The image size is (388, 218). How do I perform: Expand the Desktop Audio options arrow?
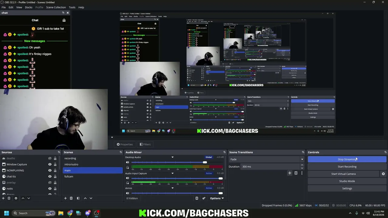point(172,157)
